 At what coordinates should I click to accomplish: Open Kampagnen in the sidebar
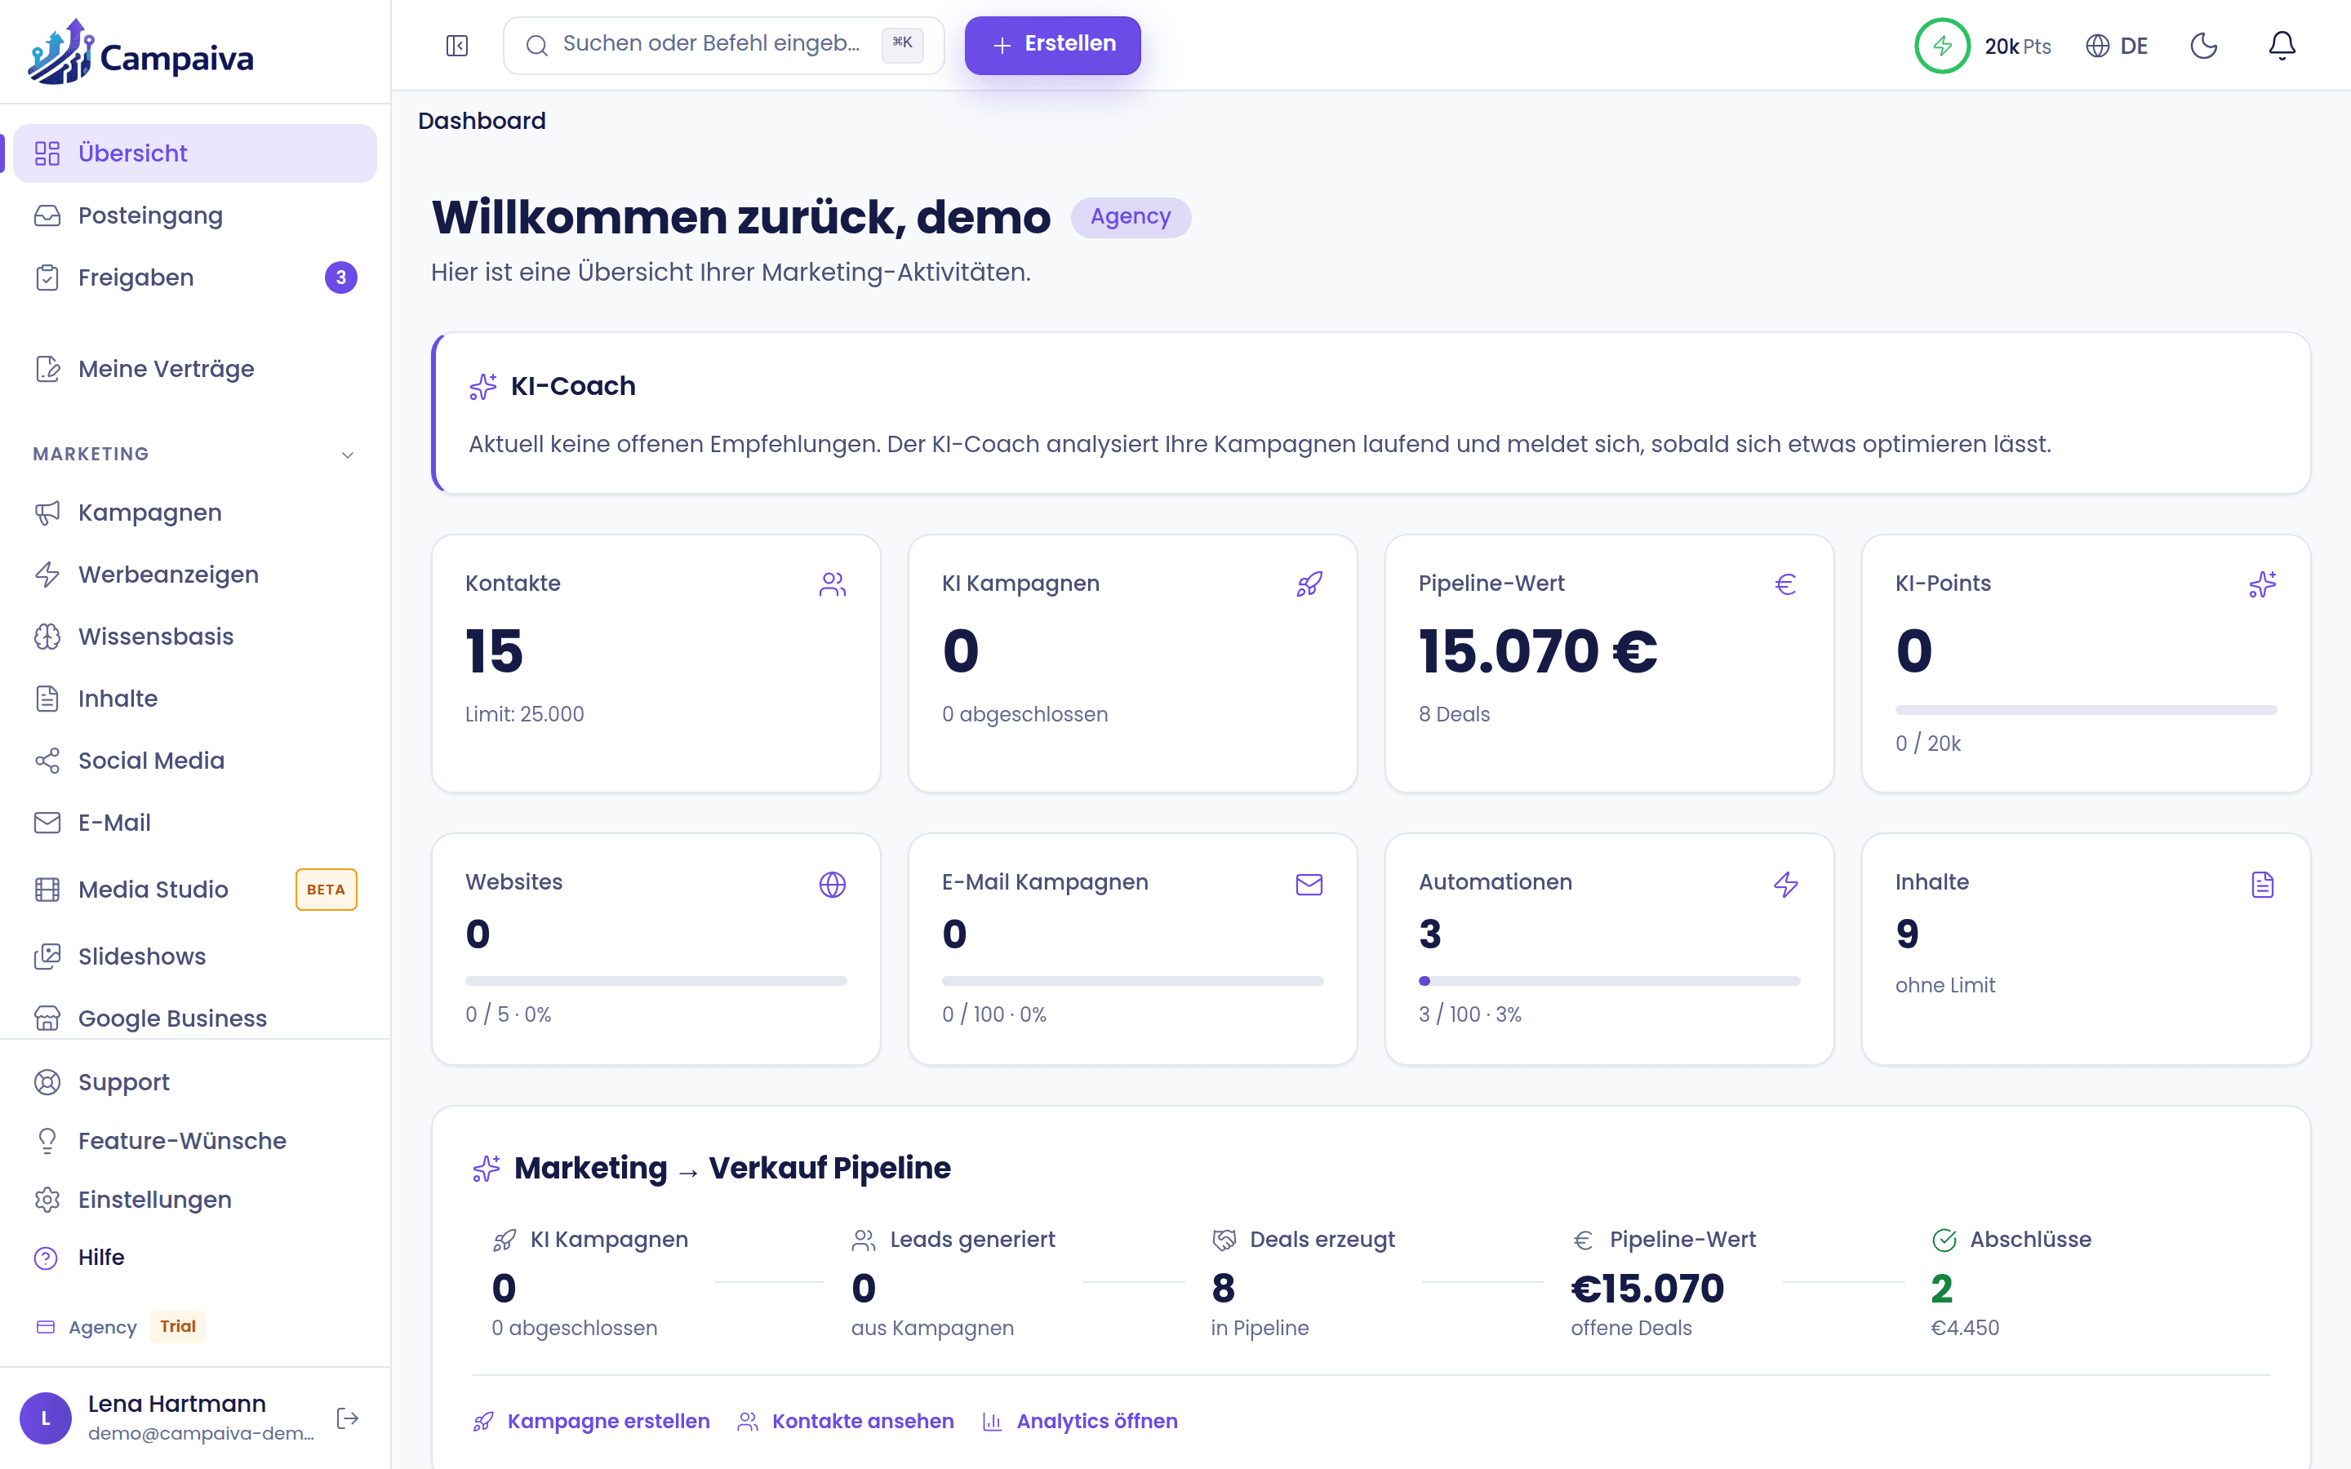tap(194, 513)
